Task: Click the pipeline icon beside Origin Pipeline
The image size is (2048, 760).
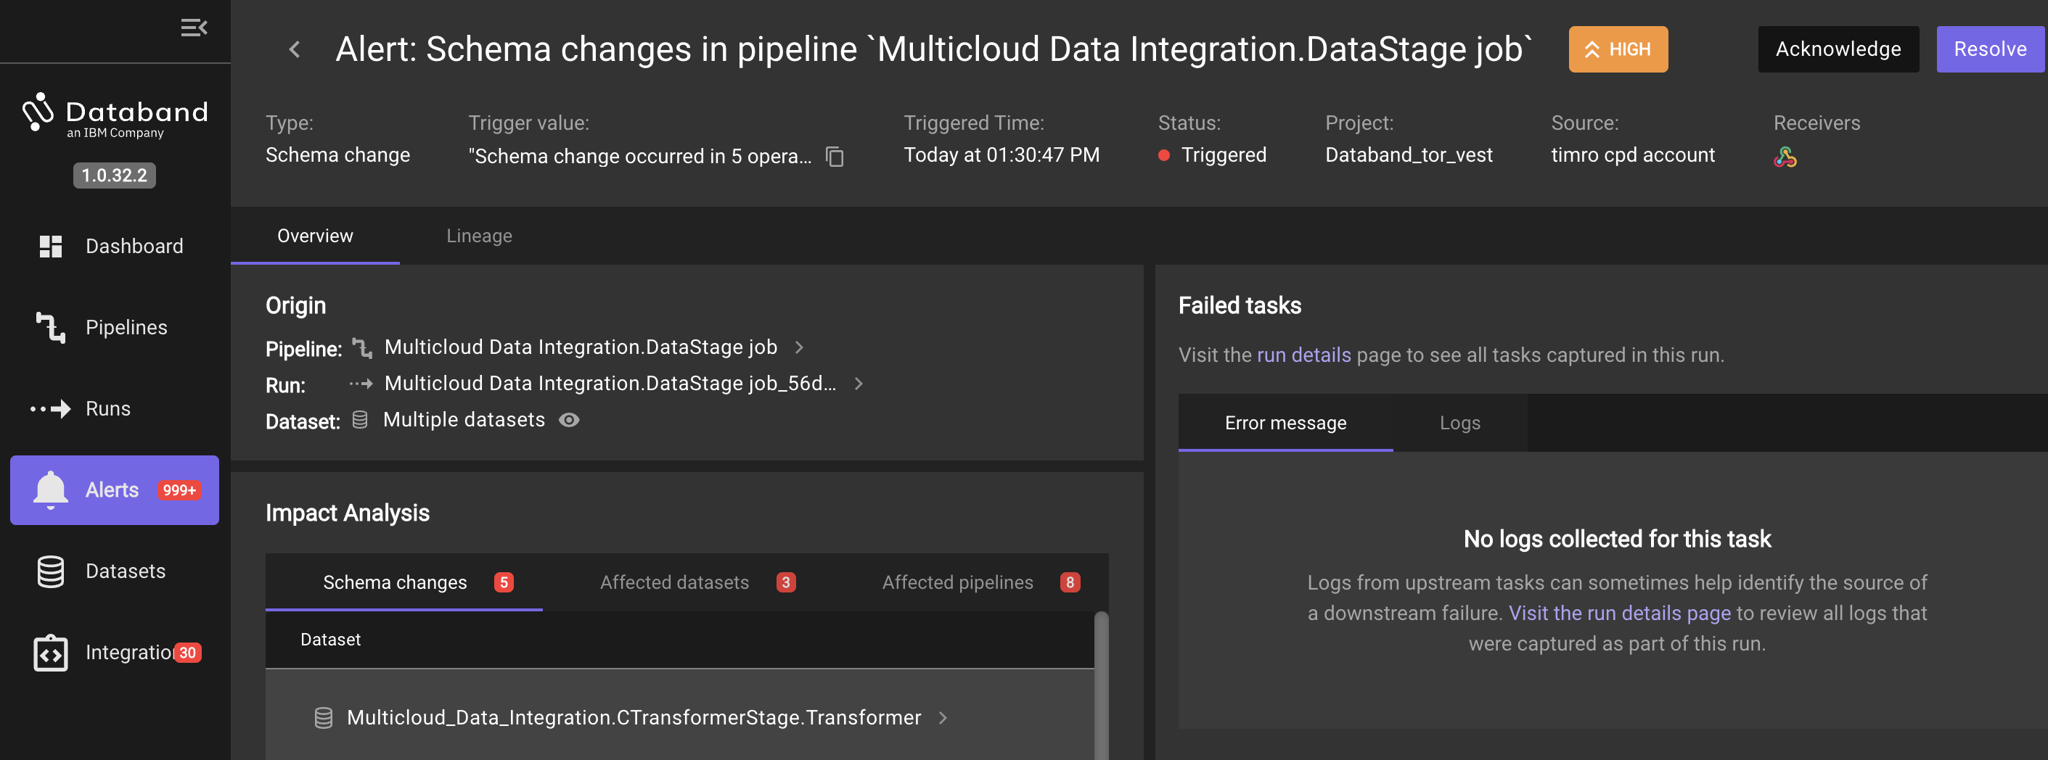Action: [x=361, y=348]
